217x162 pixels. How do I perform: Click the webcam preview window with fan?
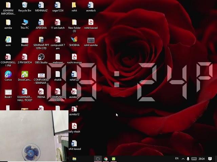34,136
